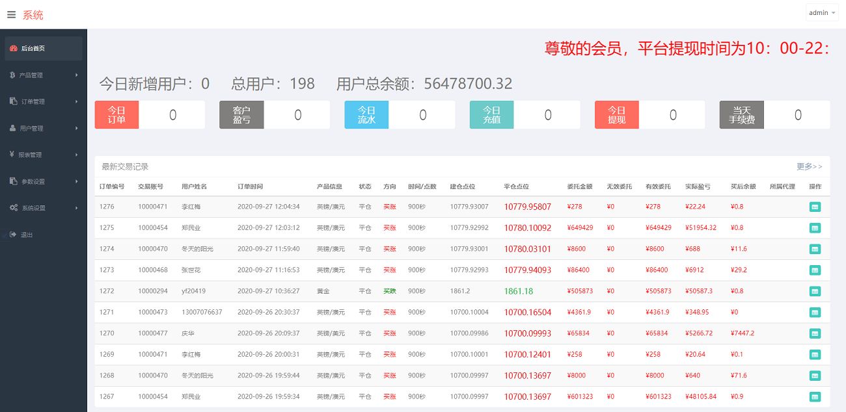This screenshot has width=846, height=412.
Task: Open details icon for order 1276
Action: pos(815,207)
